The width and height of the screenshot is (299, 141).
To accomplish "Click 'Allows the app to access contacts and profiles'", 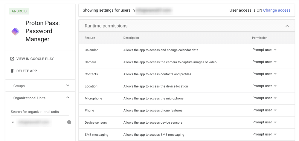I will click(x=157, y=74).
